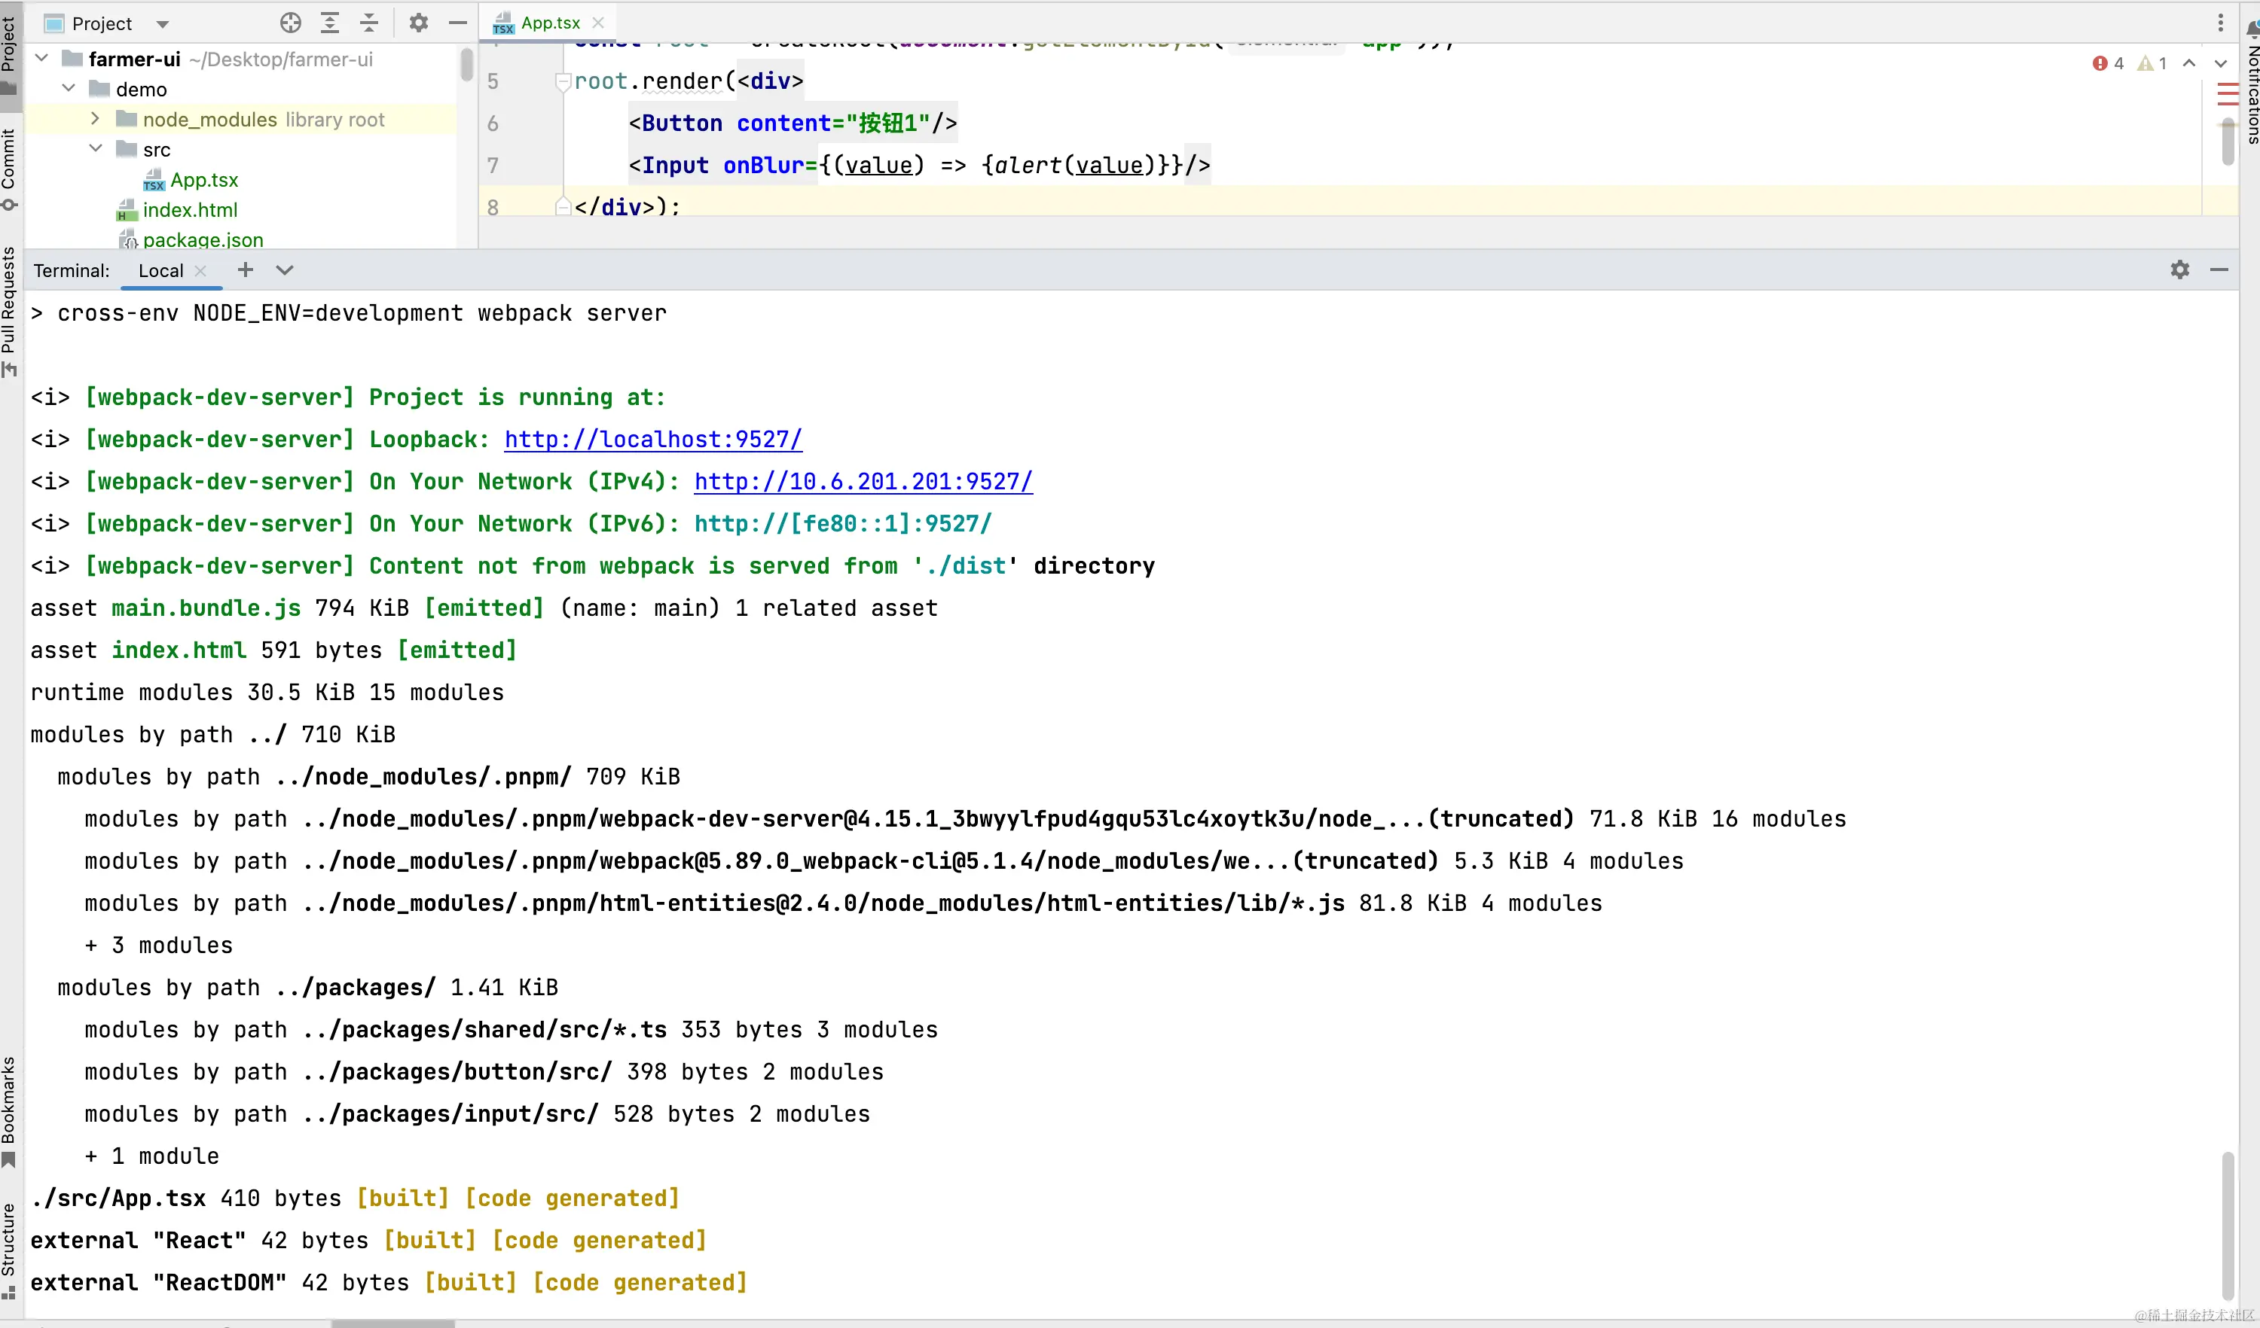Open terminal shell options dropdown arrow

click(284, 270)
